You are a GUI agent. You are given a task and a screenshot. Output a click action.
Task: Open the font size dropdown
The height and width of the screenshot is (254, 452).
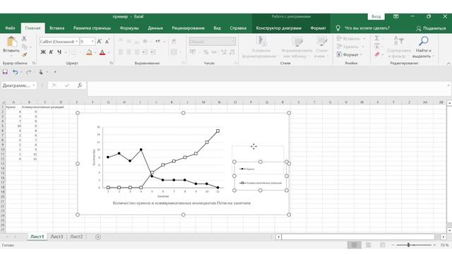(93, 42)
